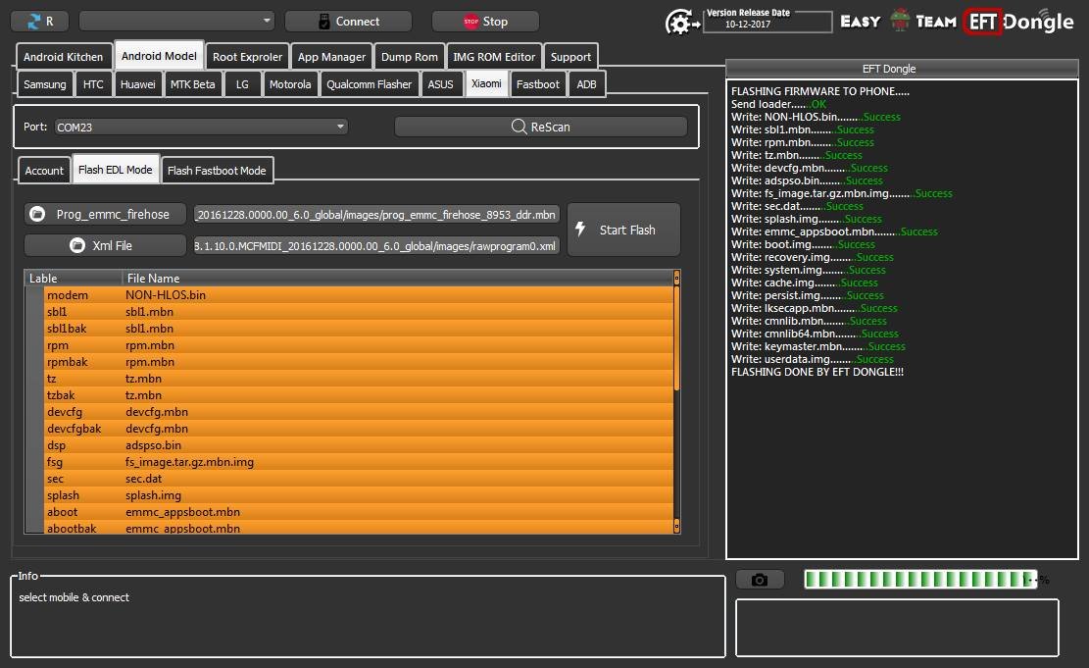The image size is (1089, 668).
Task: Select the Qualcomm Flasher tab
Action: [x=369, y=84]
